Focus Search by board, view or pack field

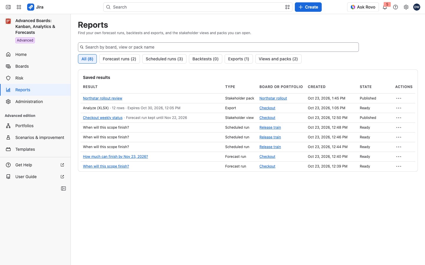tap(218, 47)
